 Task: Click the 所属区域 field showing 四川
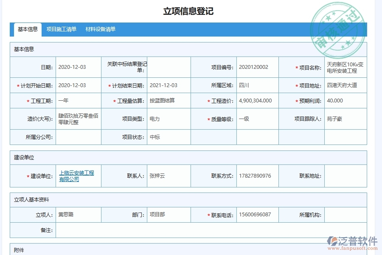255,85
